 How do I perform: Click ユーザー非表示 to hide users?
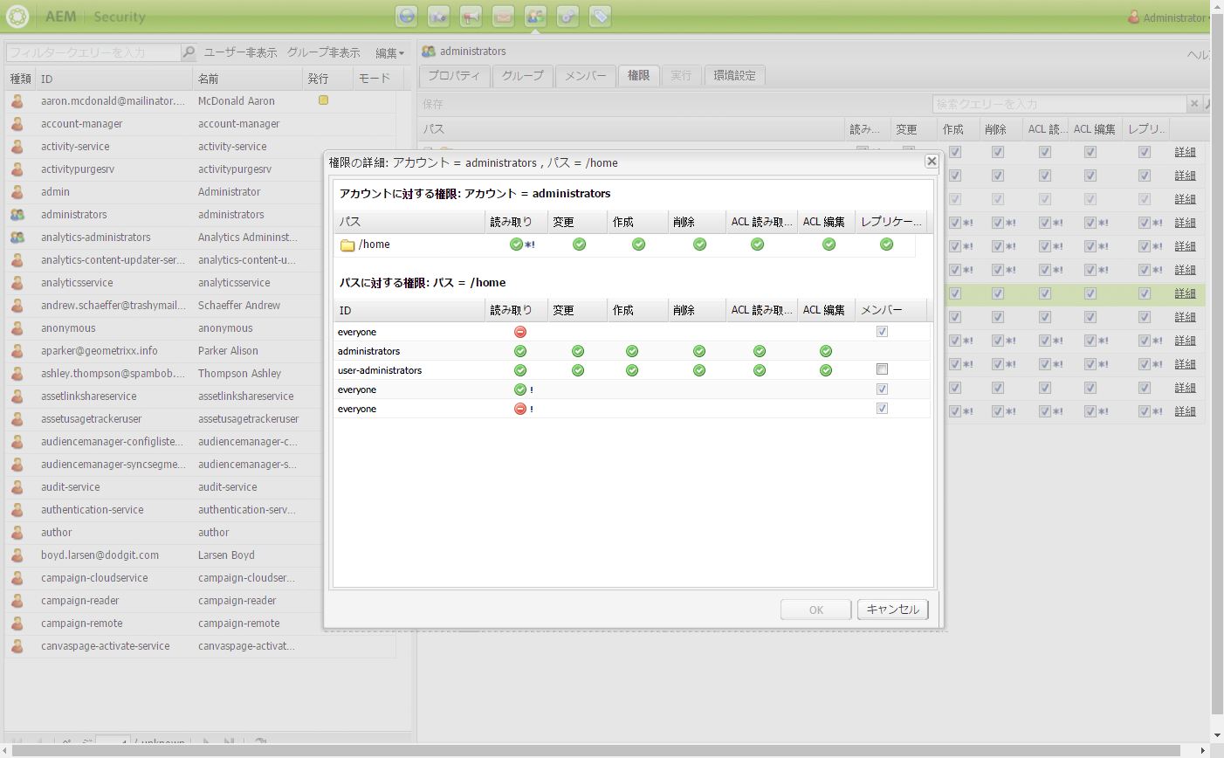tap(240, 53)
